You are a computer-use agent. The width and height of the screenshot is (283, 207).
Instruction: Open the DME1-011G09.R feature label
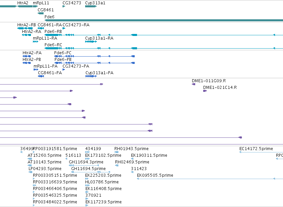tap(209, 81)
